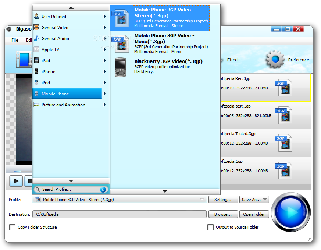Click the Apple TV icon

click(x=36, y=49)
